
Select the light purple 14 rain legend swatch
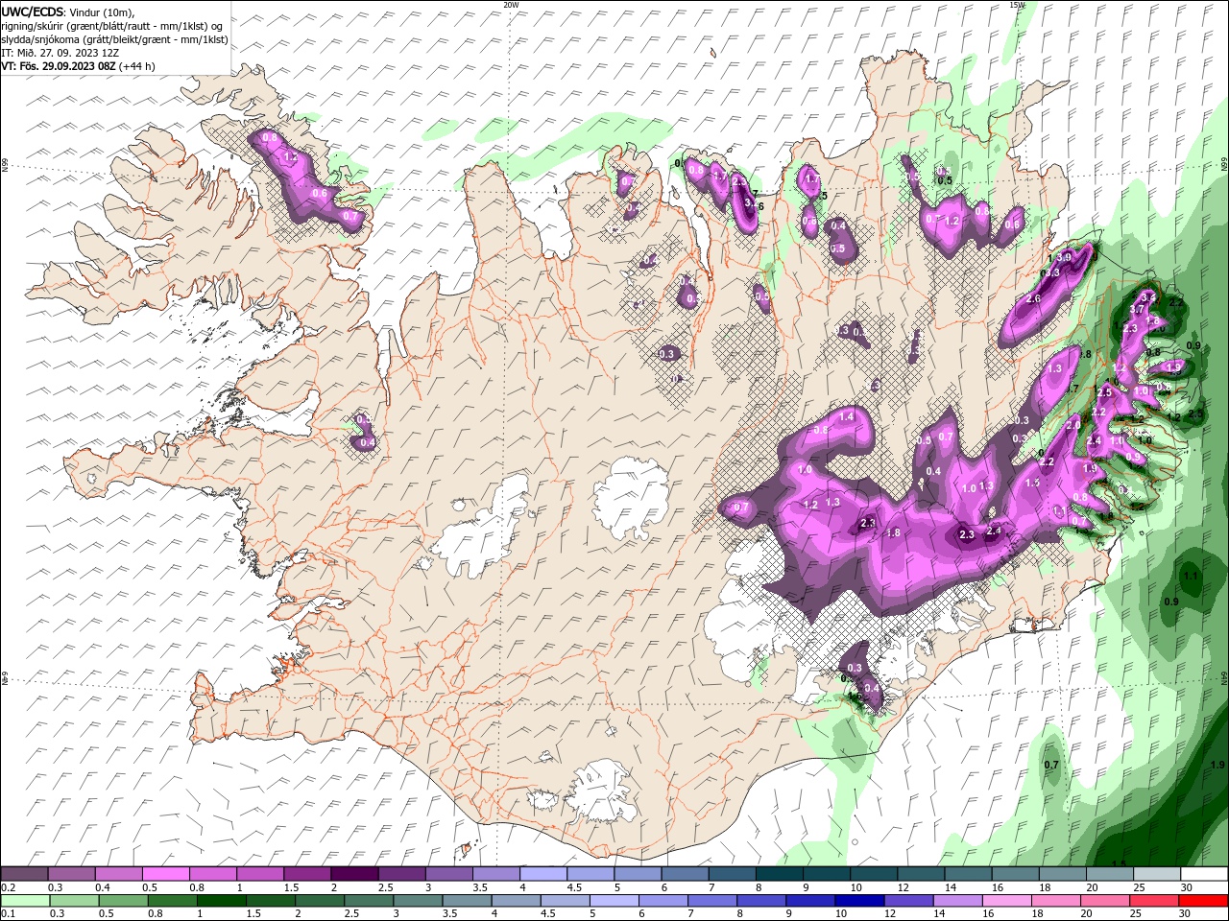click(x=957, y=901)
